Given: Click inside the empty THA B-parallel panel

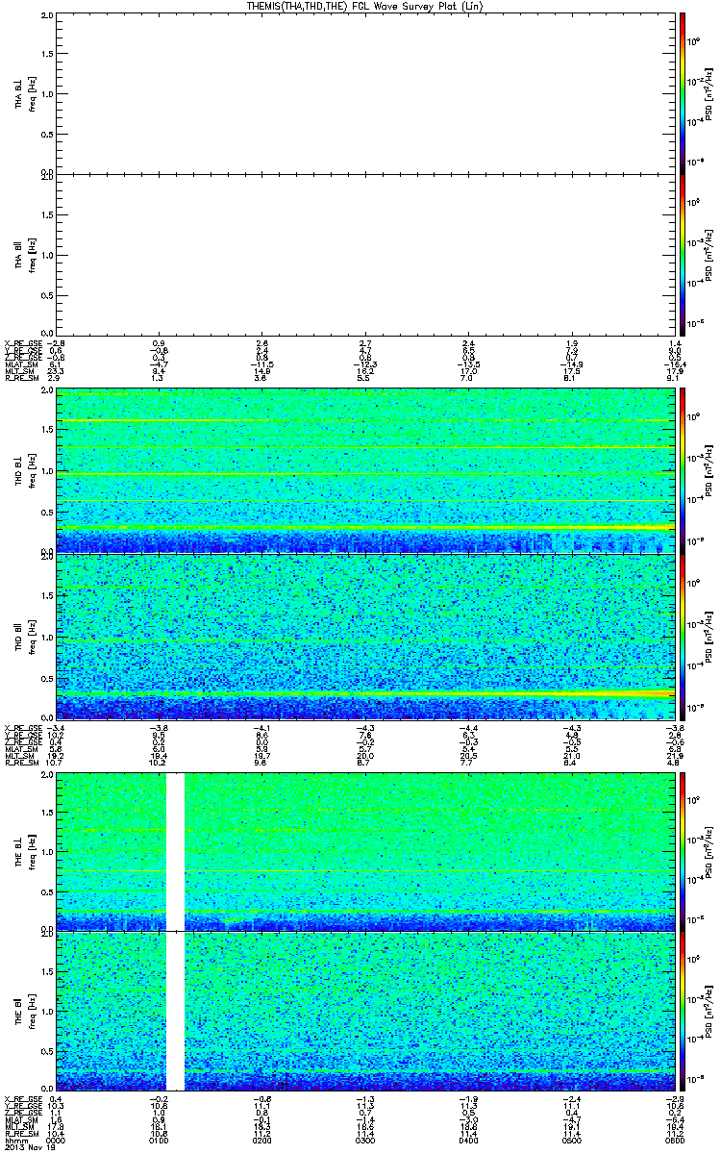Looking at the screenshot, I should [x=365, y=255].
